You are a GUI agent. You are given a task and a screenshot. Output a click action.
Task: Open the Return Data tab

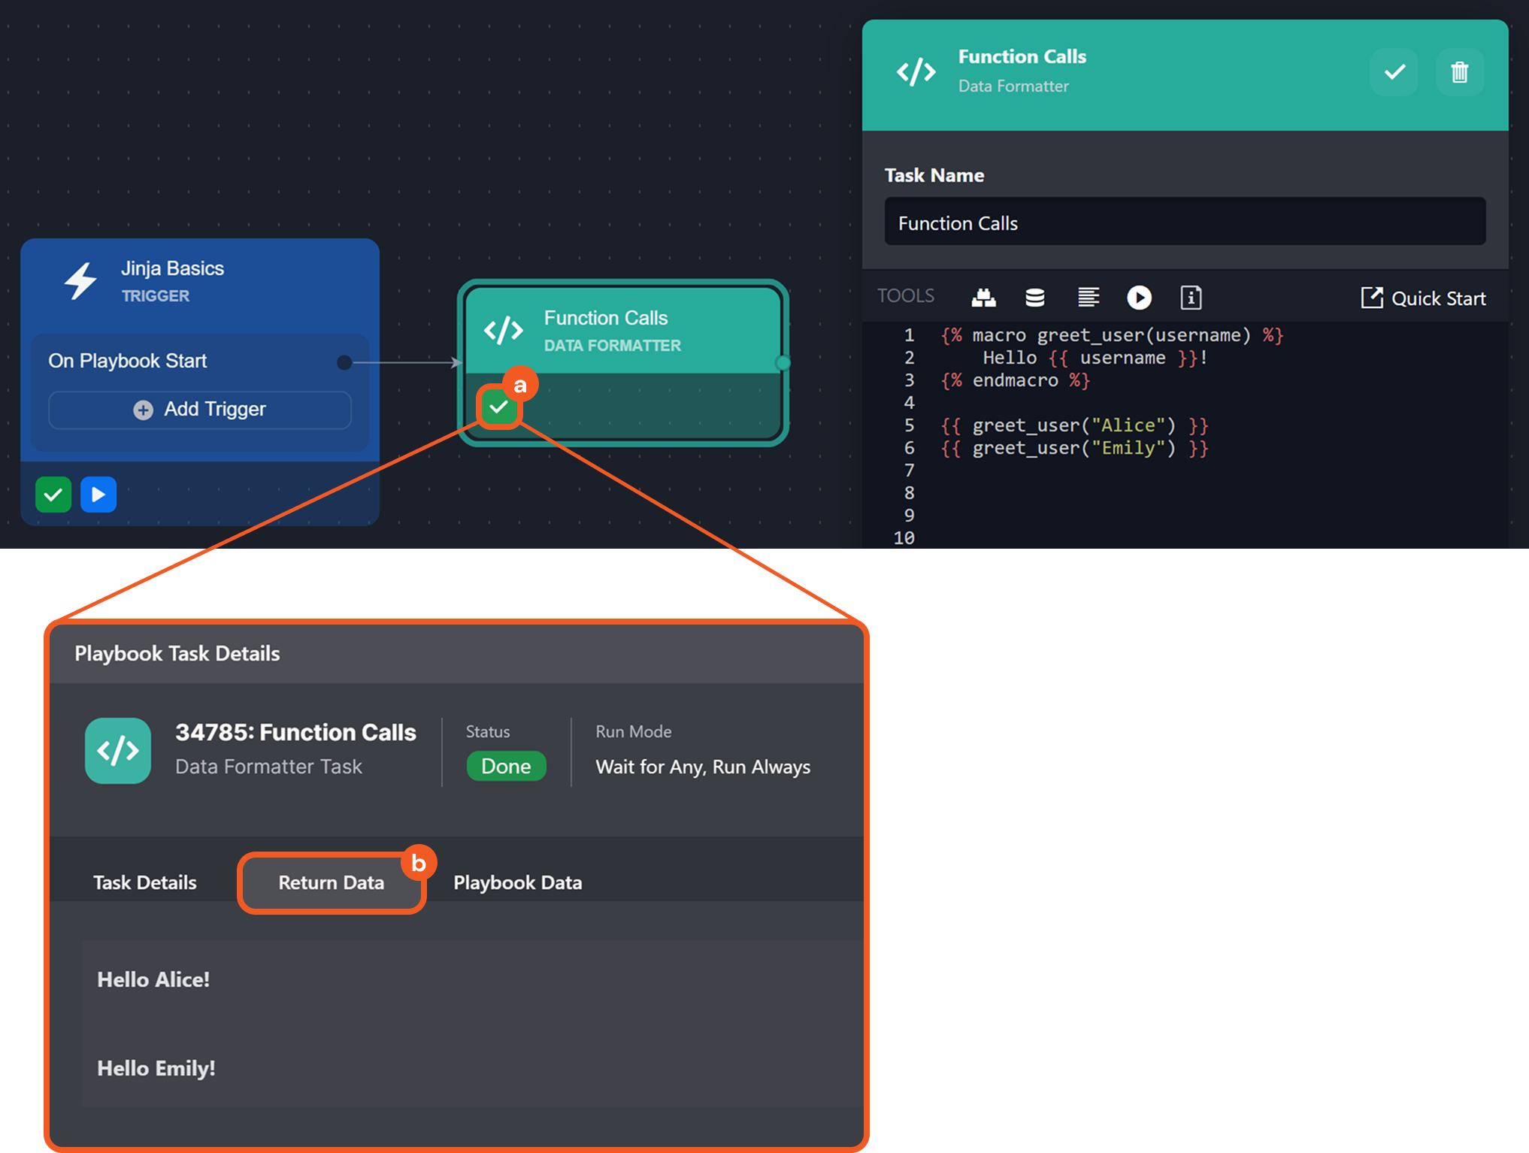(x=332, y=882)
